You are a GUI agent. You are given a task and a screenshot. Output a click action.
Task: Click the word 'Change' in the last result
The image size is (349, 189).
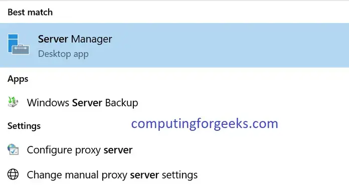pyautogui.click(x=45, y=175)
